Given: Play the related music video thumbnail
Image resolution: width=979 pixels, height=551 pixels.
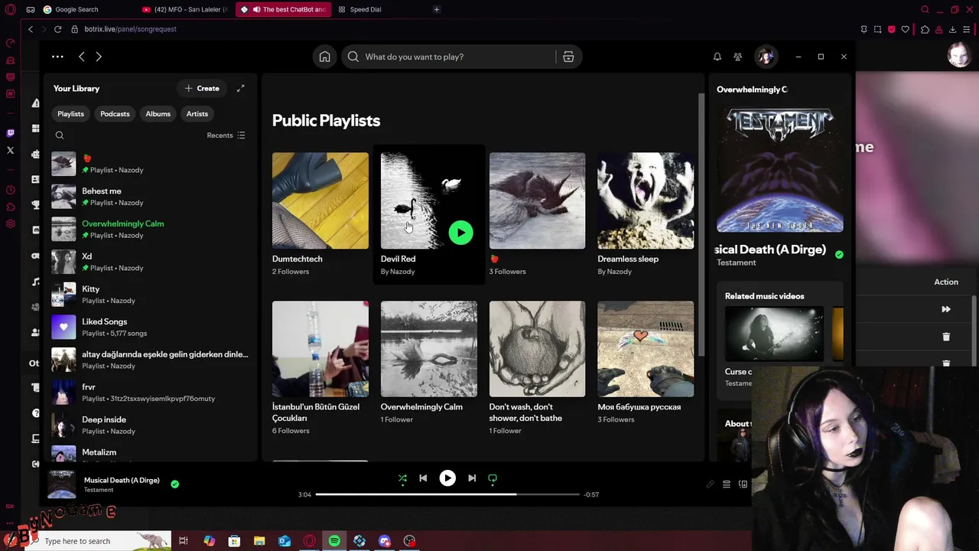Looking at the screenshot, I should (774, 334).
